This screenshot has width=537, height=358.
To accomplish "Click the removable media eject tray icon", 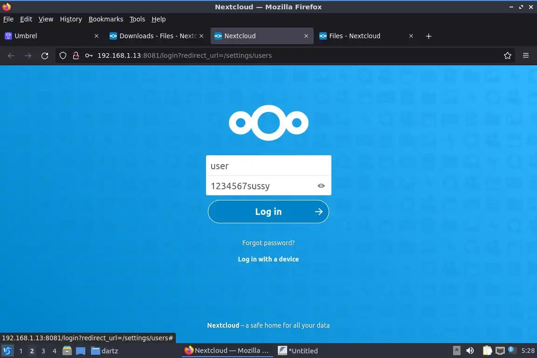I will (x=457, y=351).
